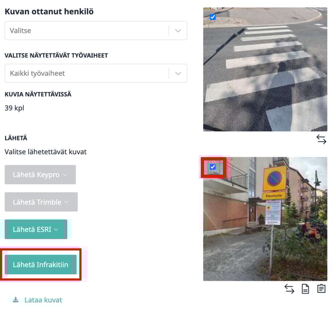Image resolution: width=333 pixels, height=310 pixels.
Task: Uncheck the street sign photo checkbox
Action: point(213,167)
